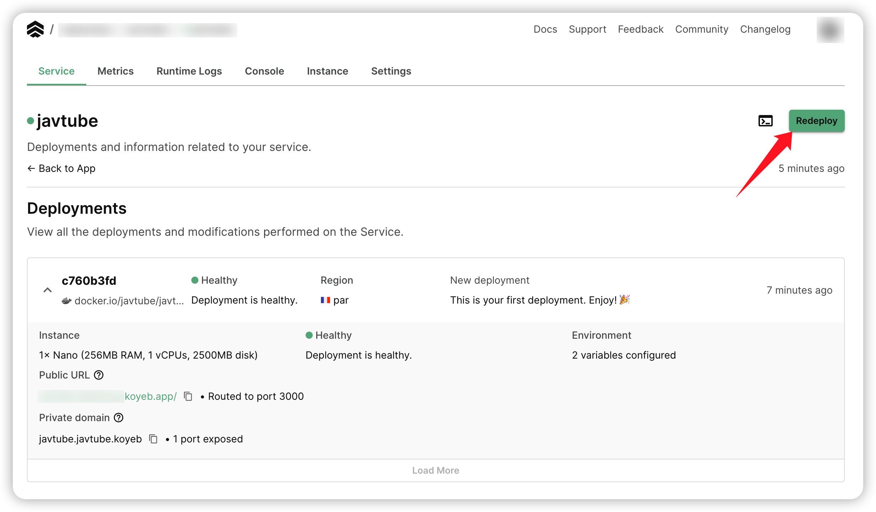Collapse deployment c760b3fd details
This screenshot has width=876, height=512.
click(48, 290)
